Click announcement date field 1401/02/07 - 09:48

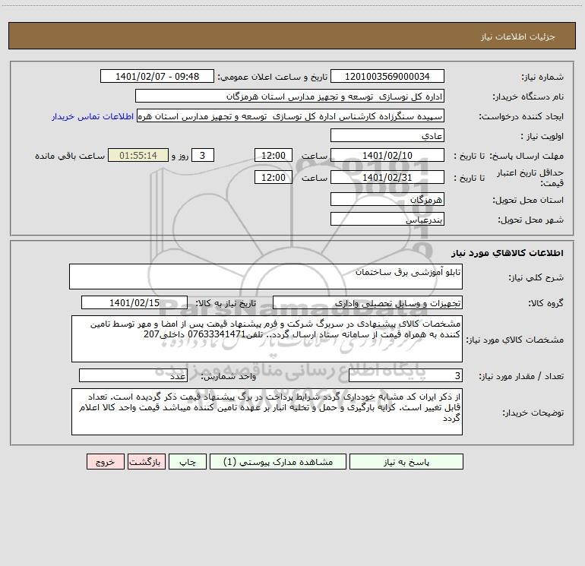(x=157, y=76)
